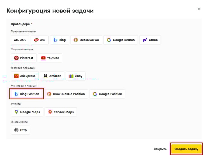208x161 pixels.
Task: Choose the Ask provider
Action: [40, 40]
